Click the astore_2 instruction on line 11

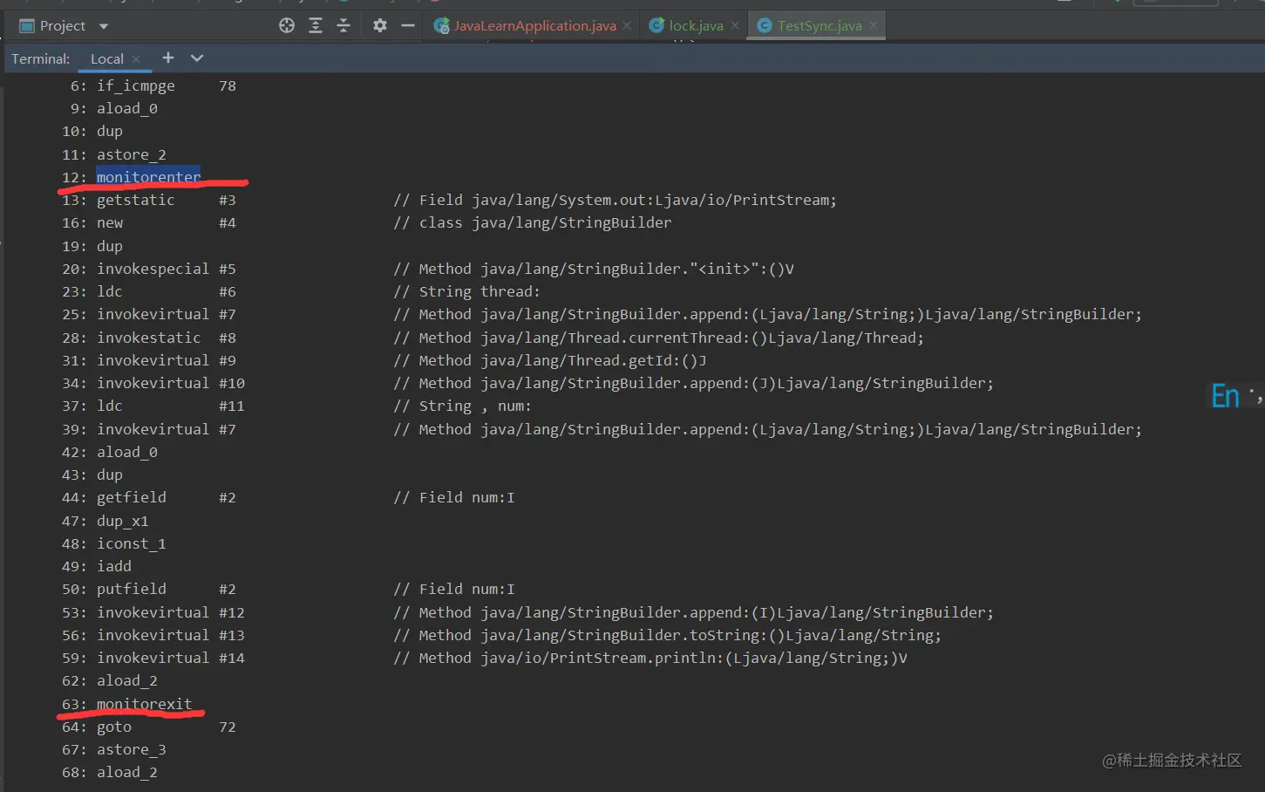tap(131, 154)
